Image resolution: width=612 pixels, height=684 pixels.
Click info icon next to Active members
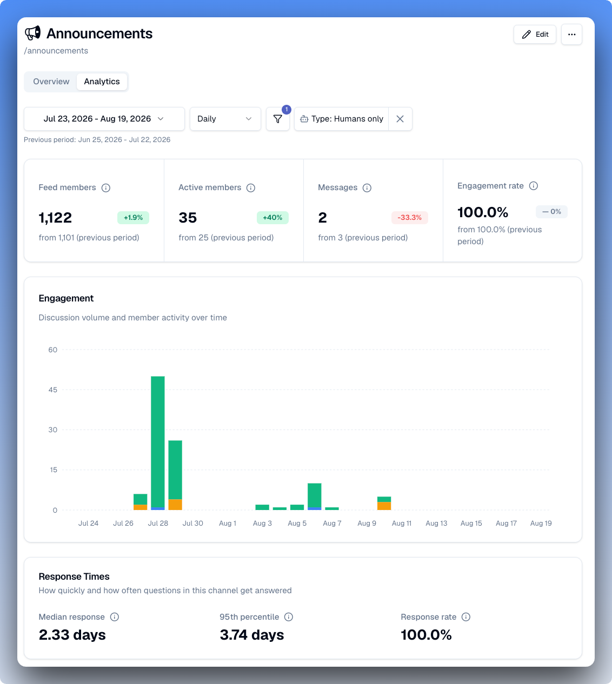click(x=251, y=188)
